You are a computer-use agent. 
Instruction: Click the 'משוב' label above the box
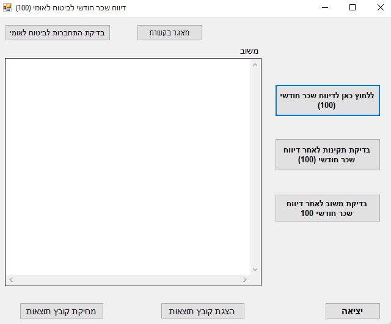click(x=249, y=51)
